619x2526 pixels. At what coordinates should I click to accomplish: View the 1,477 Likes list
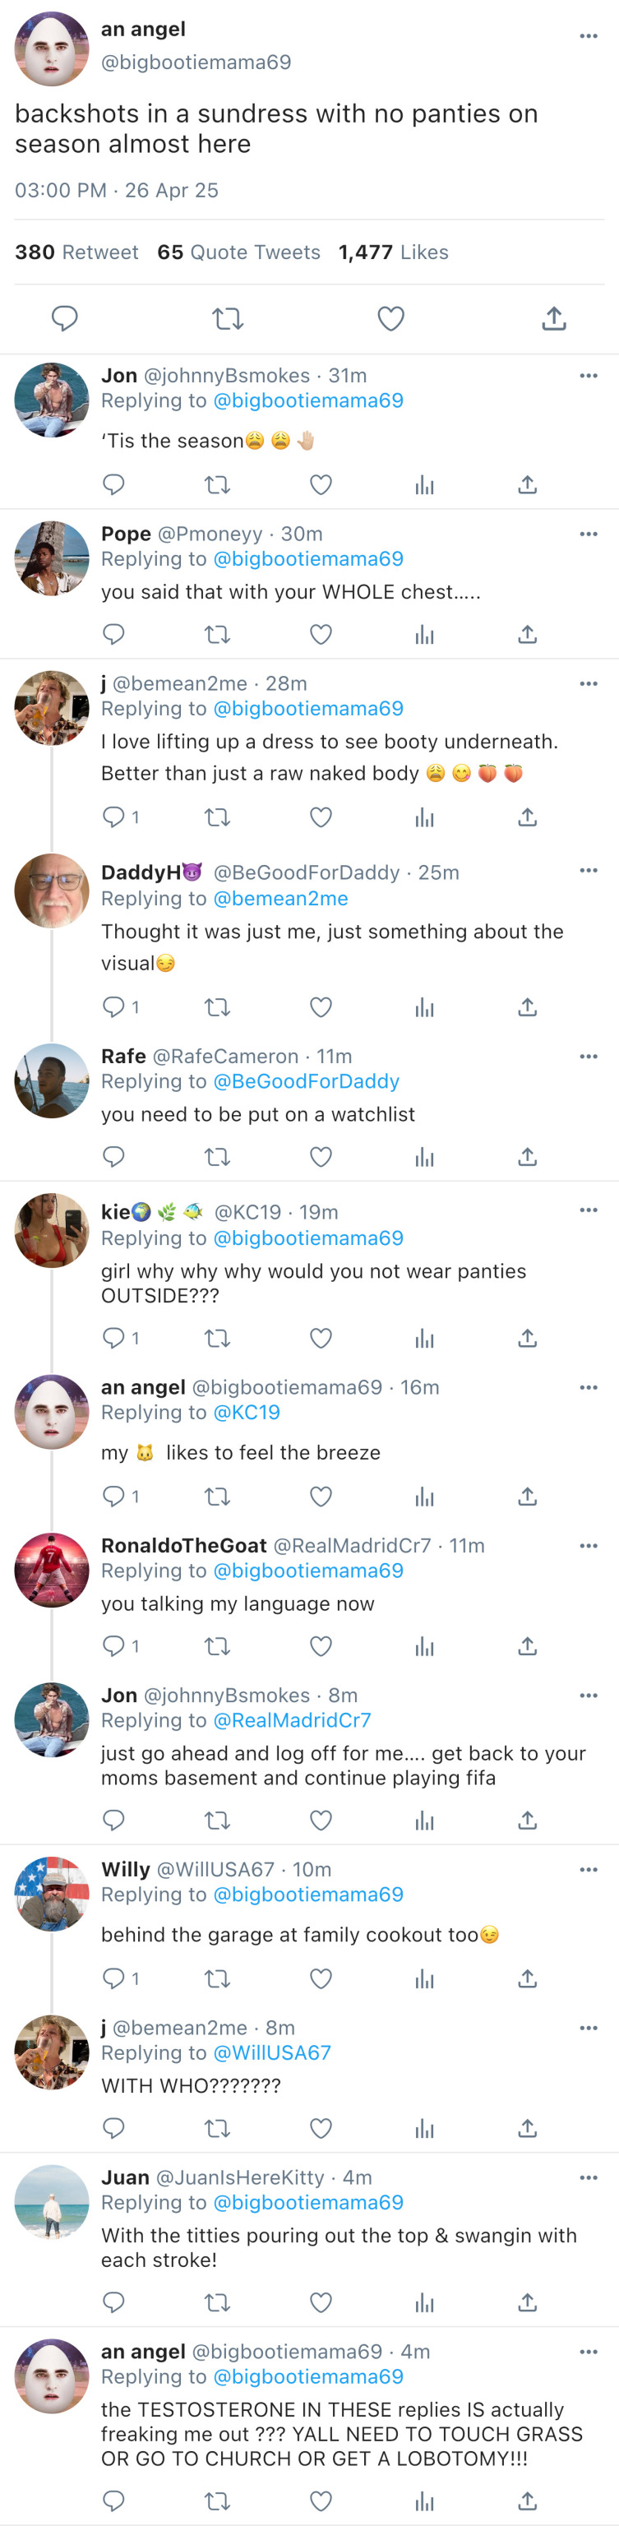394,252
